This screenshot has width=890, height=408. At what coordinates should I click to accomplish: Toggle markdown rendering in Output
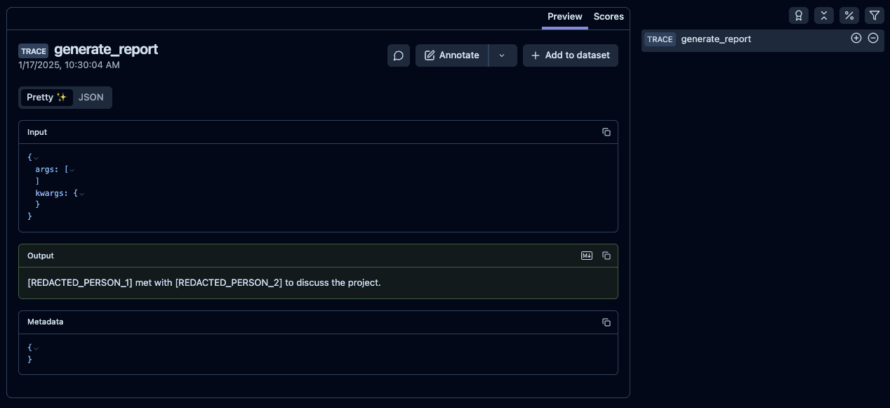click(587, 256)
